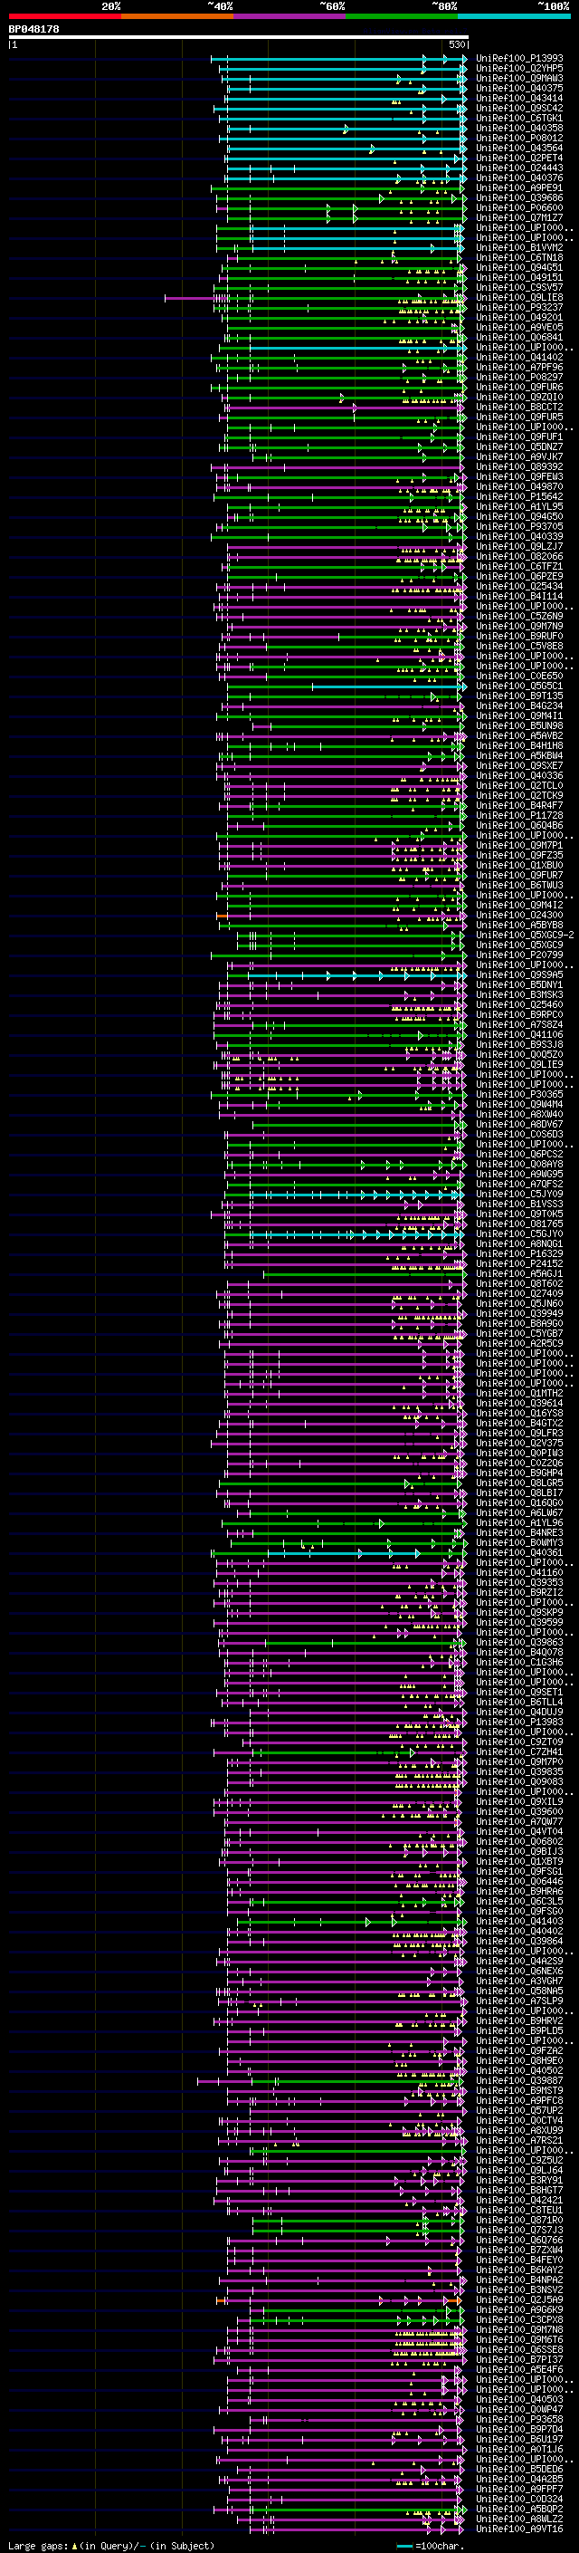Click hit label UniRef100_A9VJK7

pos(518,456)
